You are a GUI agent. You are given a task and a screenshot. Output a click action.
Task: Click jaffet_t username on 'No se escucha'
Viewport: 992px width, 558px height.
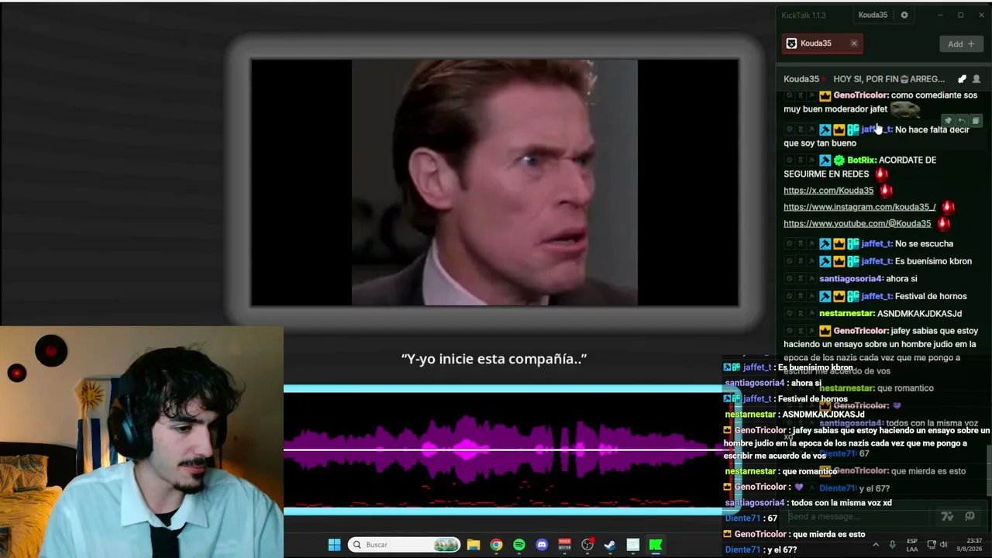tap(877, 243)
